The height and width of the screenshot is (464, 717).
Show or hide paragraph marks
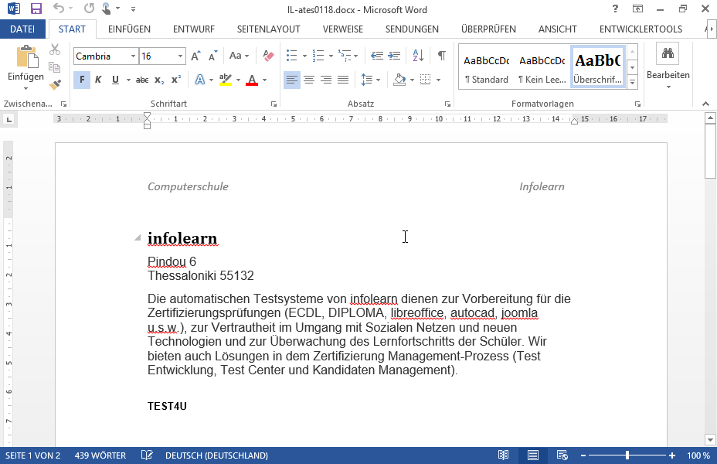tap(442, 56)
